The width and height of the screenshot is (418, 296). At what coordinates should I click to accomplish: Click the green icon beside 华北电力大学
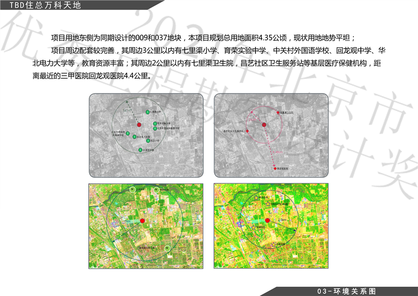(135, 137)
